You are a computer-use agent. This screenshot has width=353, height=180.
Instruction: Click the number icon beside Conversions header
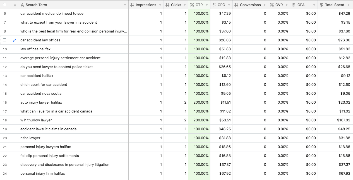236,5
